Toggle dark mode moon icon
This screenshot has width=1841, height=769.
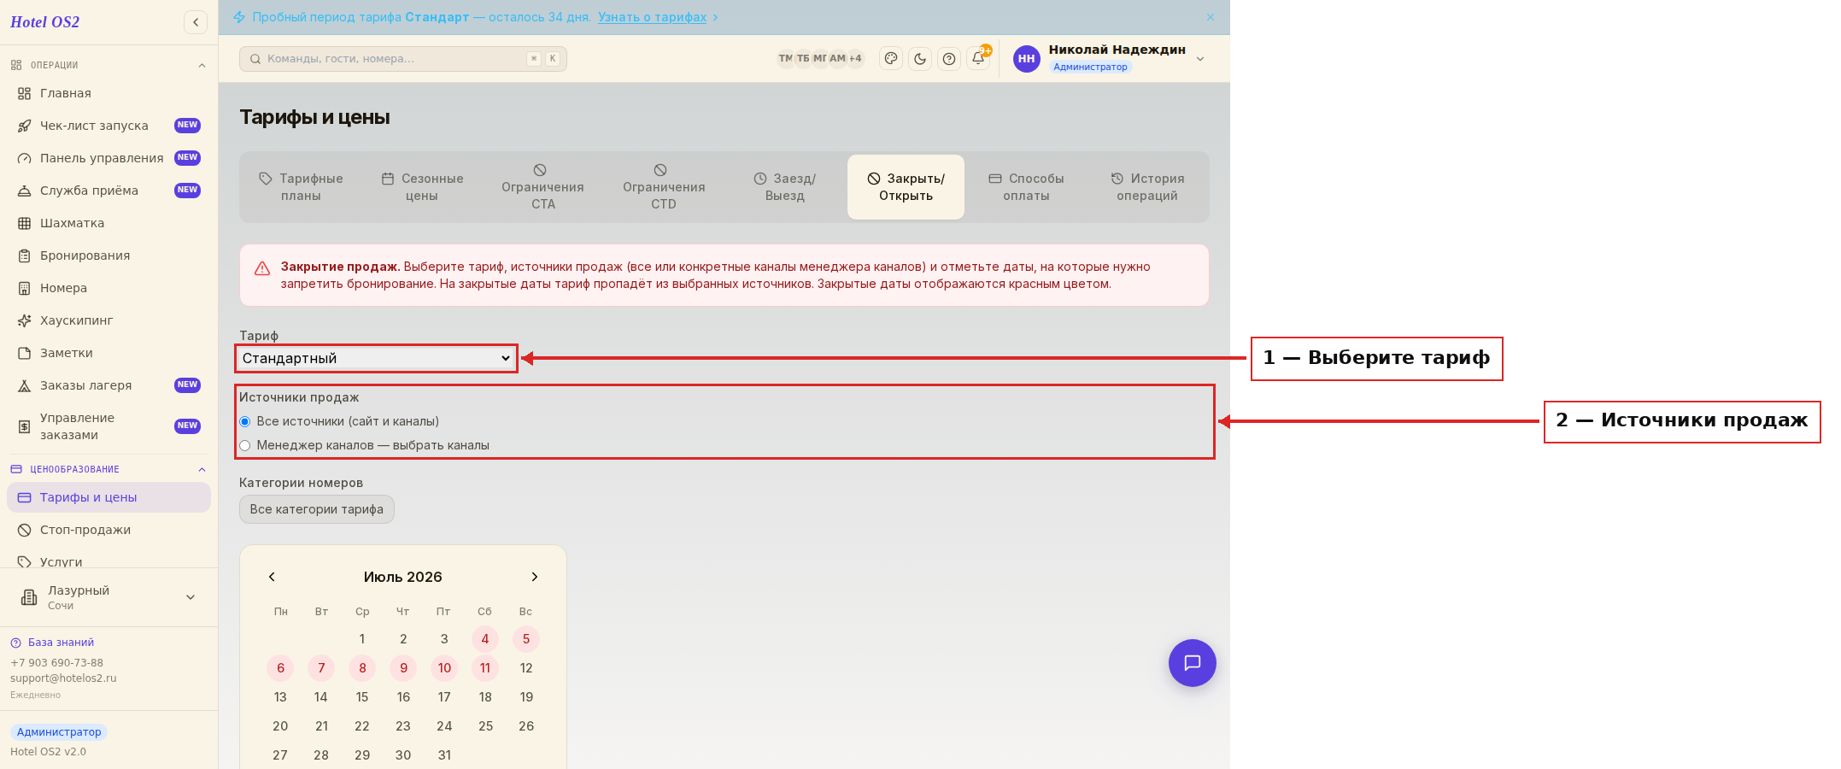920,59
